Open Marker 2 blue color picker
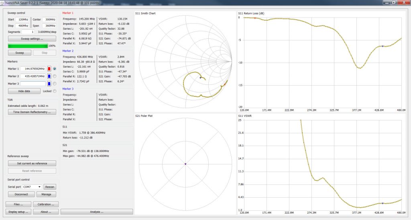The height and width of the screenshot is (220, 411). (x=49, y=76)
